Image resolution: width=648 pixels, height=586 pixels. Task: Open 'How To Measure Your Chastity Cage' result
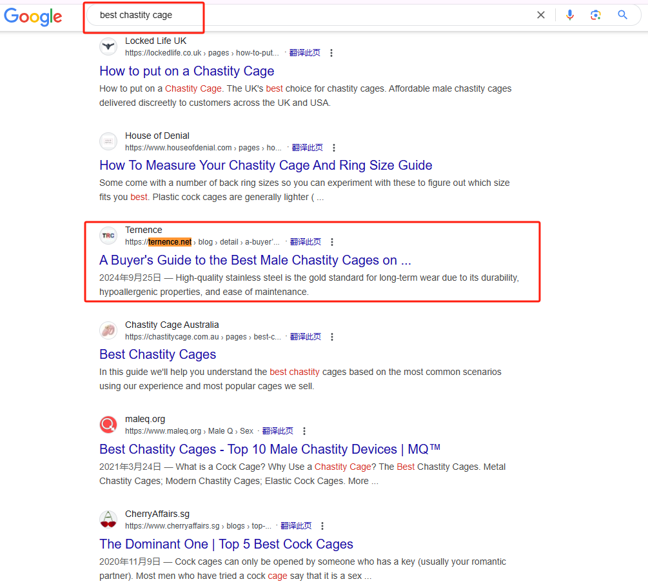pyautogui.click(x=266, y=165)
